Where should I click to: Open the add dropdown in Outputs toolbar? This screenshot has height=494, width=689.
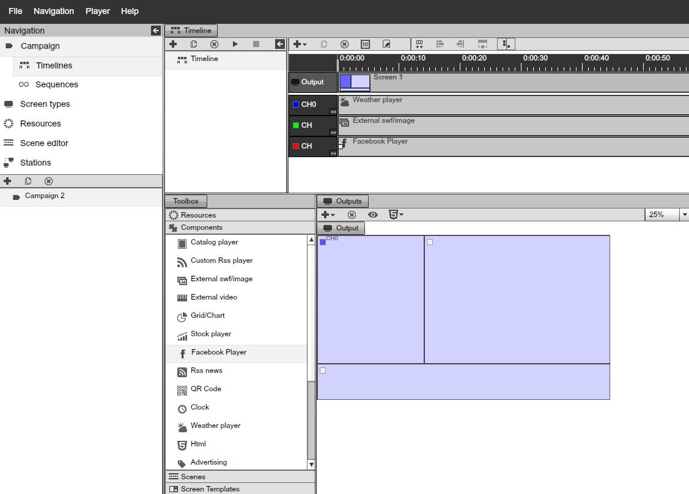328,215
